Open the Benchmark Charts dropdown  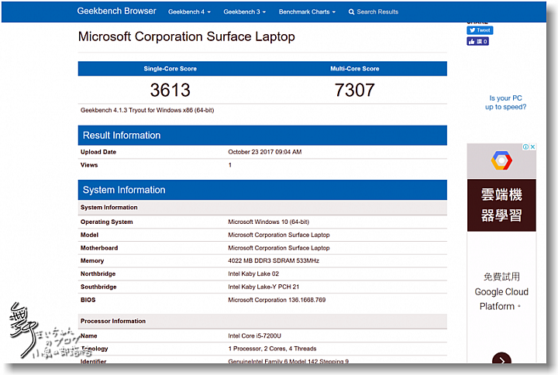pyautogui.click(x=307, y=12)
